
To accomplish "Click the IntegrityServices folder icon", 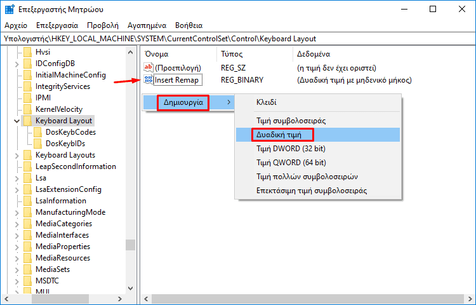I will pyautogui.click(x=28, y=86).
